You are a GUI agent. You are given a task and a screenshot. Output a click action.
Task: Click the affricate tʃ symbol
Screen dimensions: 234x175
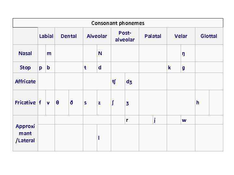[x=114, y=81]
